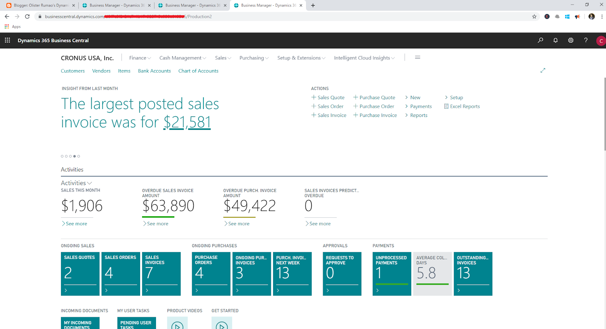Open Chart of Accounts
The height and width of the screenshot is (329, 606).
[x=198, y=71]
